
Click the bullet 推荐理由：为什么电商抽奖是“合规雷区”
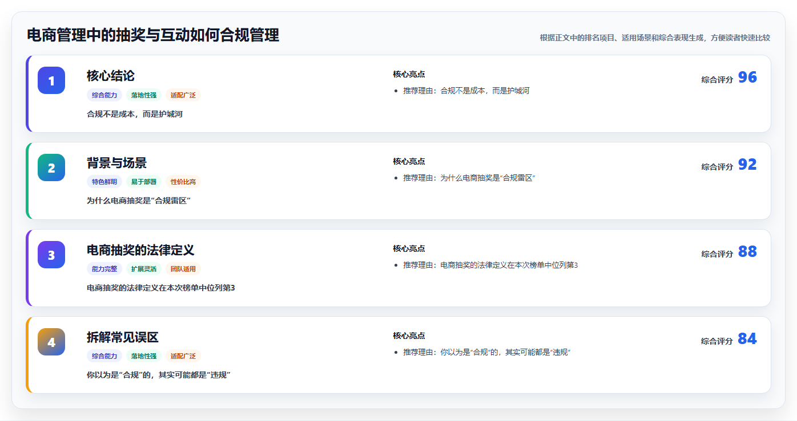tap(469, 178)
